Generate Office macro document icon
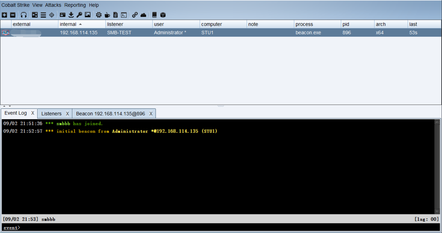This screenshot has height=233, width=442. pos(115,15)
